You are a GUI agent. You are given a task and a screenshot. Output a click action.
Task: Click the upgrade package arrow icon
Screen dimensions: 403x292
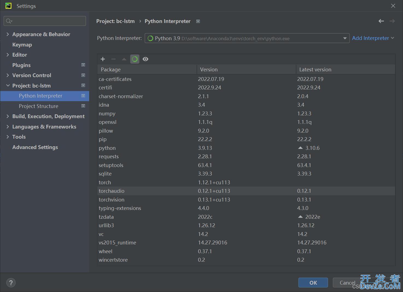coord(124,59)
